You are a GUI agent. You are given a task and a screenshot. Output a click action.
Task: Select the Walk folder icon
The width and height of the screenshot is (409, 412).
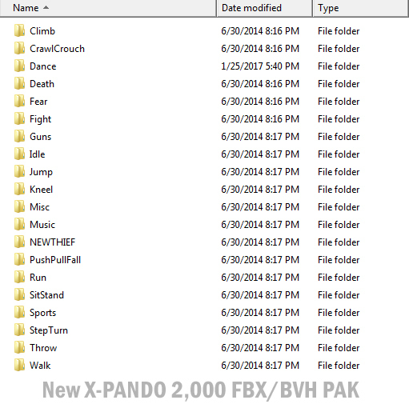click(19, 365)
